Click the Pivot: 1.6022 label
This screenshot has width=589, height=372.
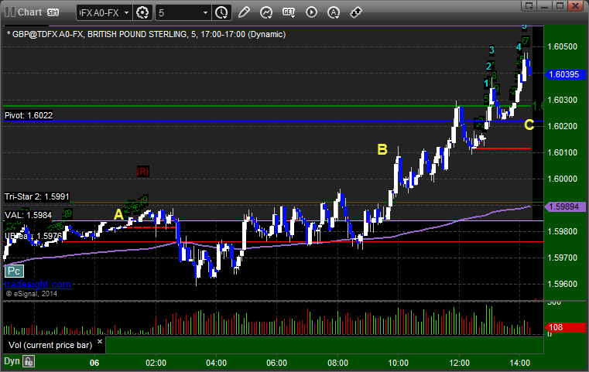point(29,115)
